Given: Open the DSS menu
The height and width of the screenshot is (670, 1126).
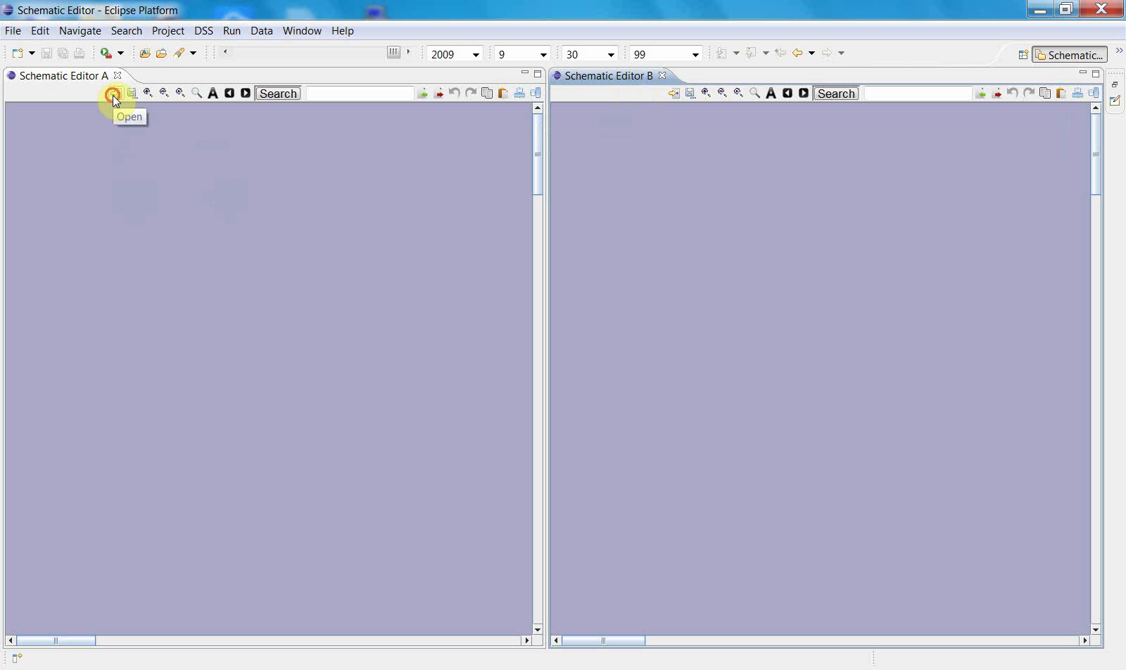Looking at the screenshot, I should coord(203,31).
